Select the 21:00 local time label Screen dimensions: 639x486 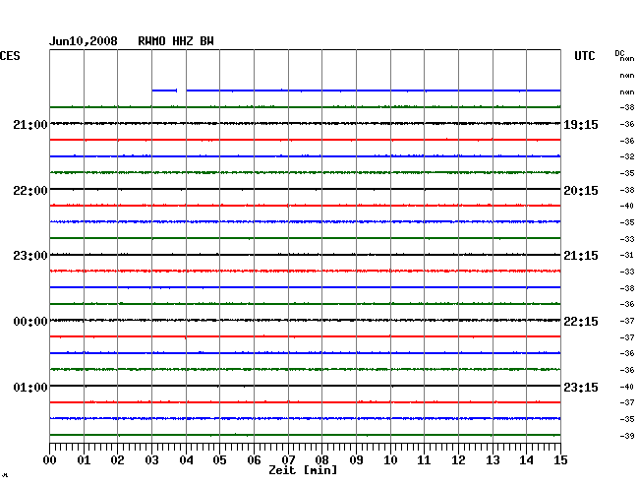(x=30, y=124)
